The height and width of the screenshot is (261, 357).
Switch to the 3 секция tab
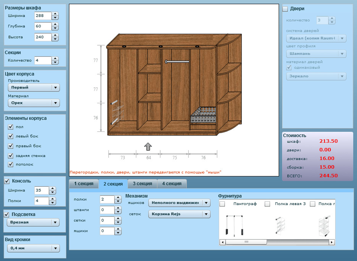point(142,184)
